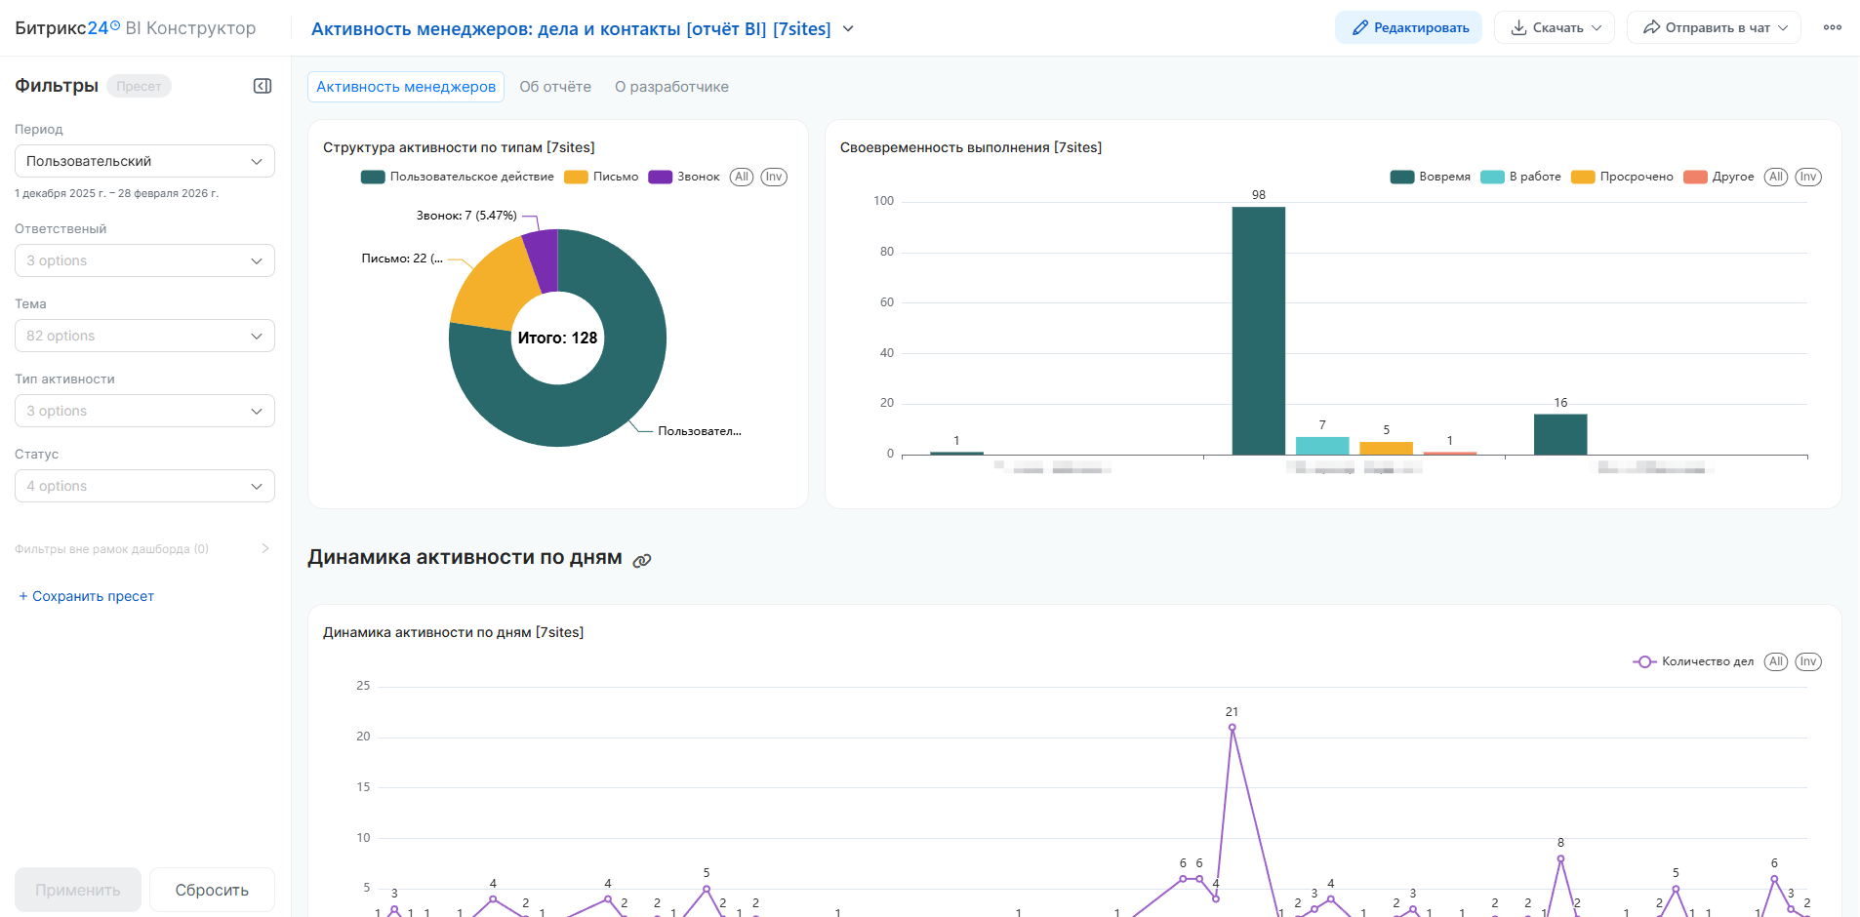1860x917 pixels.
Task: Toggle Звонок series in pie legend
Action: pos(685,177)
